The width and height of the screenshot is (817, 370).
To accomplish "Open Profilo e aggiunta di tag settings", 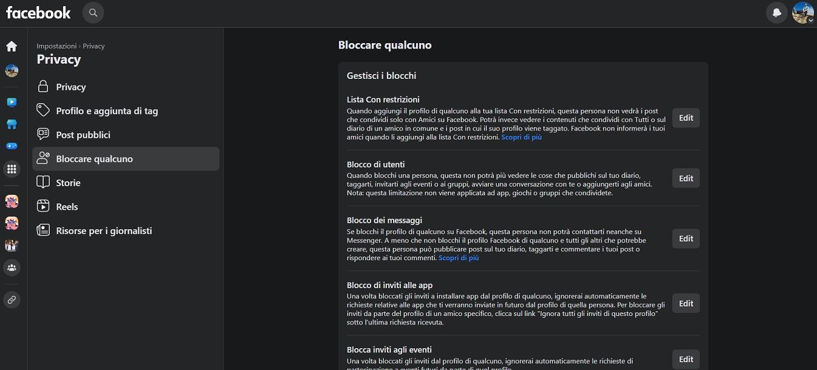I will (x=126, y=111).
